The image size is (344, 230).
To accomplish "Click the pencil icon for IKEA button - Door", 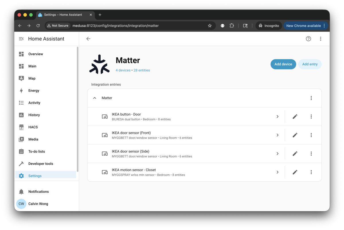I will (295, 116).
